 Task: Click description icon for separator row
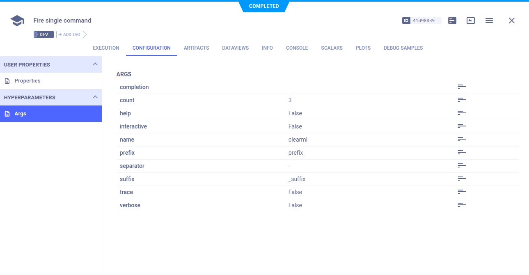coord(462,166)
